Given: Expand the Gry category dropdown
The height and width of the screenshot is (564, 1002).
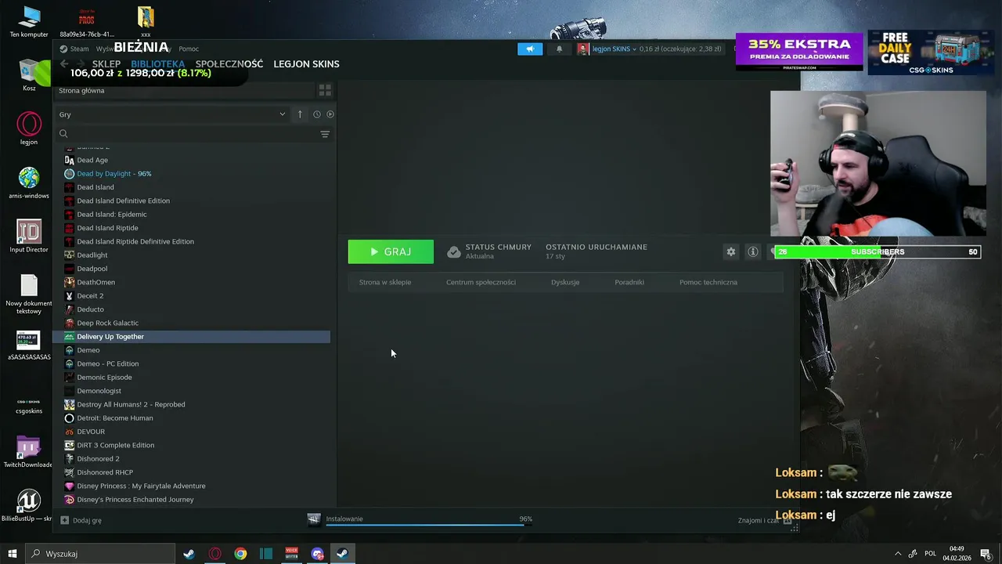Looking at the screenshot, I should tap(172, 114).
